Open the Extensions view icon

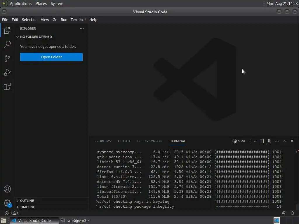tap(7, 86)
